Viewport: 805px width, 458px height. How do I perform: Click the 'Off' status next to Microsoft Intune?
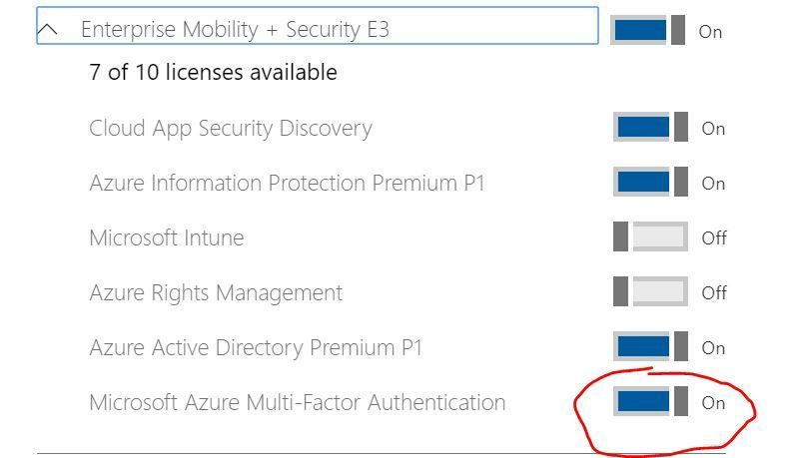tap(713, 238)
